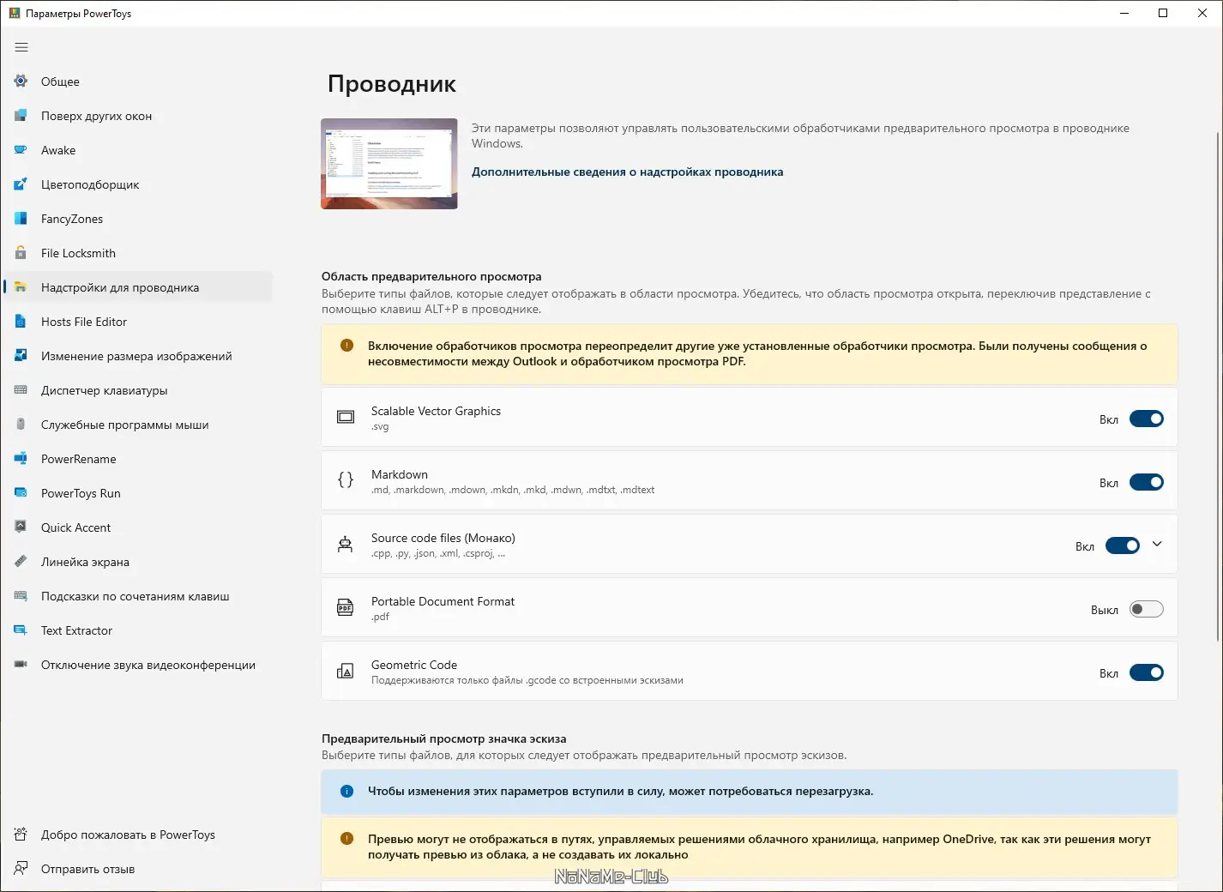Expand Source code files (Монако) options
The image size is (1223, 892).
[1157, 545]
